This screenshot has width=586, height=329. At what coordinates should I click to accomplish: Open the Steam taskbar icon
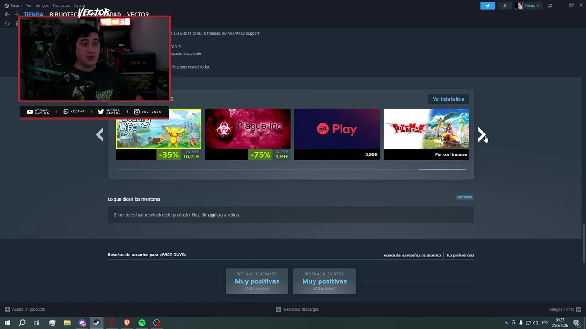97,323
